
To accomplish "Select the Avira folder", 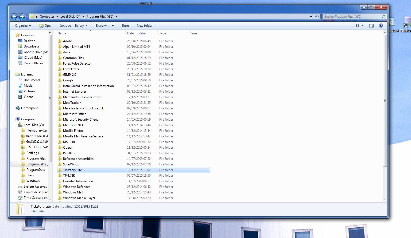I will (x=67, y=52).
